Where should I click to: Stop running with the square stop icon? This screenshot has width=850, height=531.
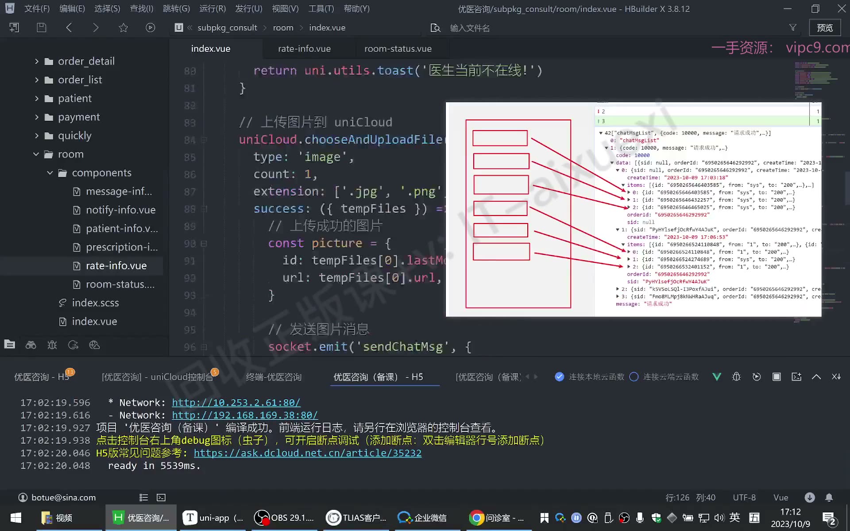pyautogui.click(x=777, y=377)
